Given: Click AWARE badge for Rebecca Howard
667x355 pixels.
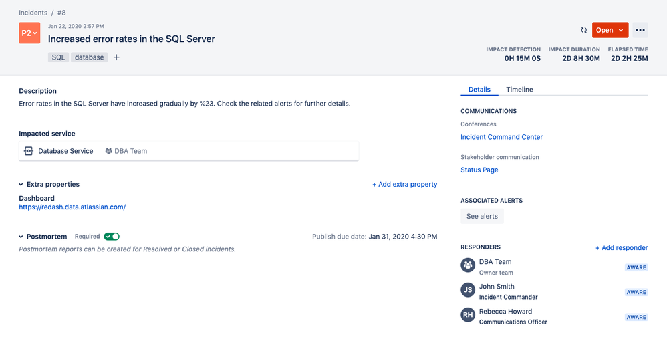Looking at the screenshot, I should (636, 317).
